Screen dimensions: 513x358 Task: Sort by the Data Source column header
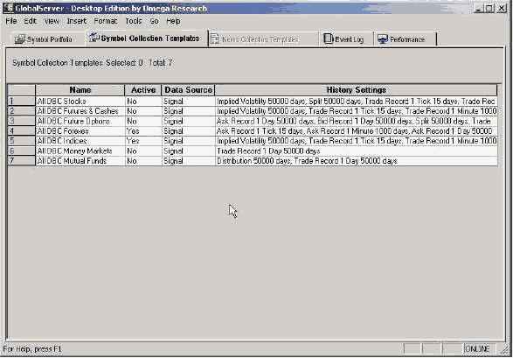[x=188, y=90]
